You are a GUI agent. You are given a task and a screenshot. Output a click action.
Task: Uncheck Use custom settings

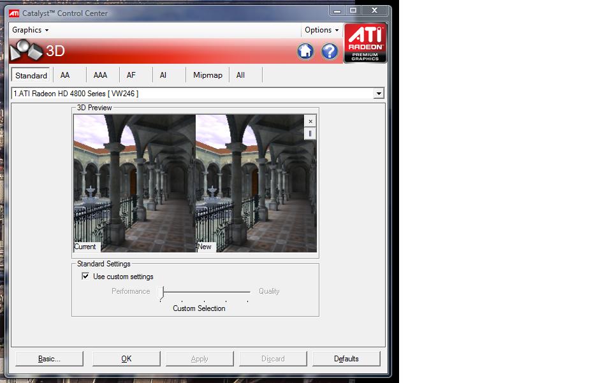(x=85, y=276)
